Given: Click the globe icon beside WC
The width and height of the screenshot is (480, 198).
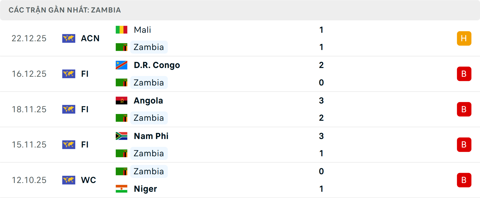Looking at the screenshot, I should [69, 180].
